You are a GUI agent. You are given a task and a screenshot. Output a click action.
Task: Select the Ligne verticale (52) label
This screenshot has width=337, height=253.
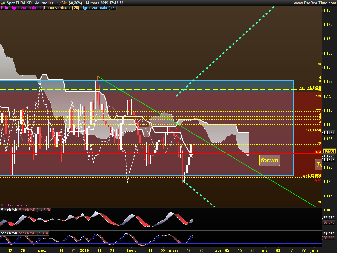(98, 8)
